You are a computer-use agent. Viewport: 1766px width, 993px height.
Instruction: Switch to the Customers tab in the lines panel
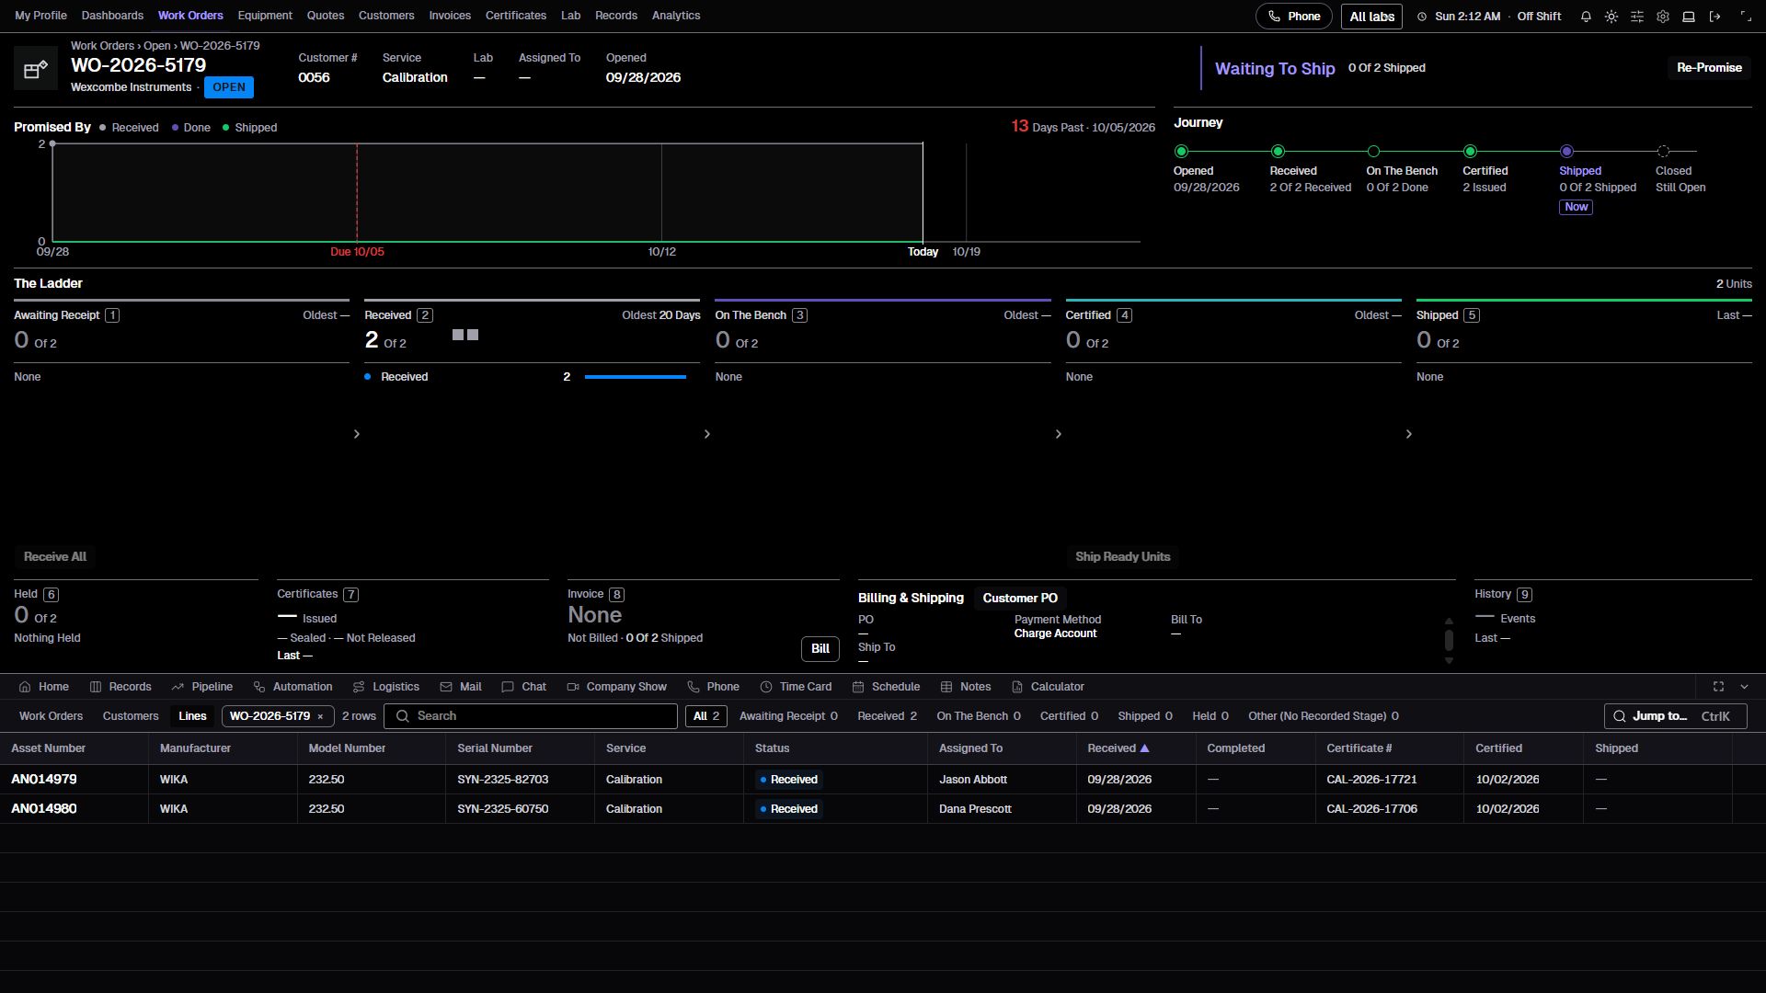pos(131,716)
